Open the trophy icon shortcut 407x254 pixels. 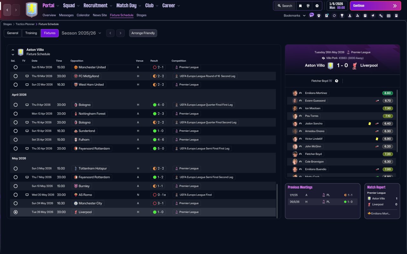coord(342,16)
